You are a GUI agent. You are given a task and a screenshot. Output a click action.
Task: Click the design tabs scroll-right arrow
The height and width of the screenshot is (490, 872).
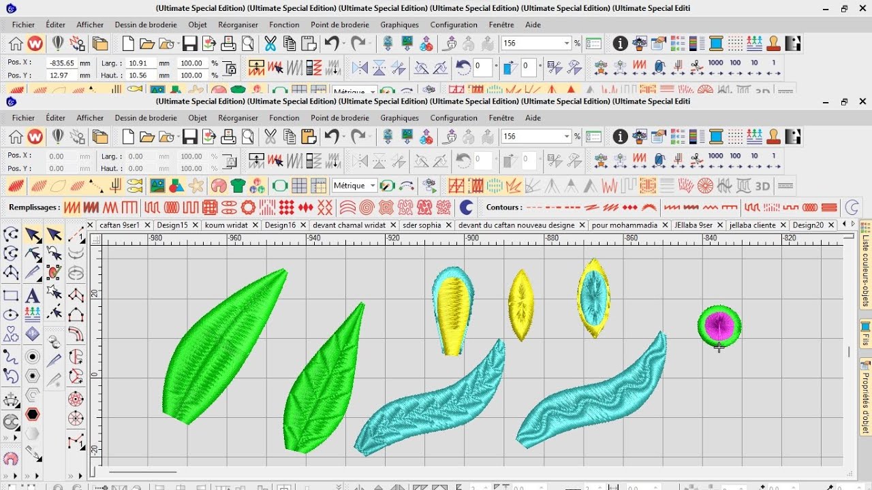tap(852, 224)
